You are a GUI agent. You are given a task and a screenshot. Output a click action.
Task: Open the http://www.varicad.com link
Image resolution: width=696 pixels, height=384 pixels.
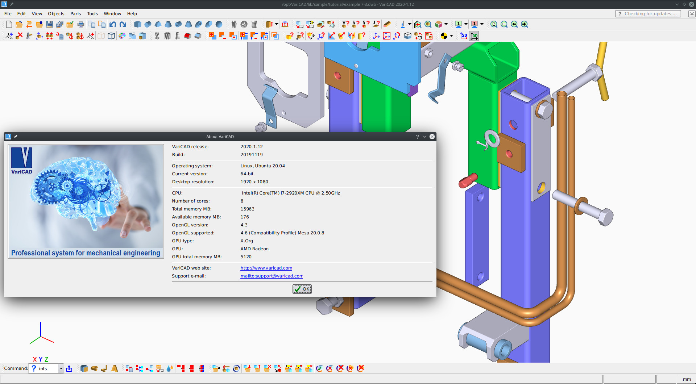point(266,268)
